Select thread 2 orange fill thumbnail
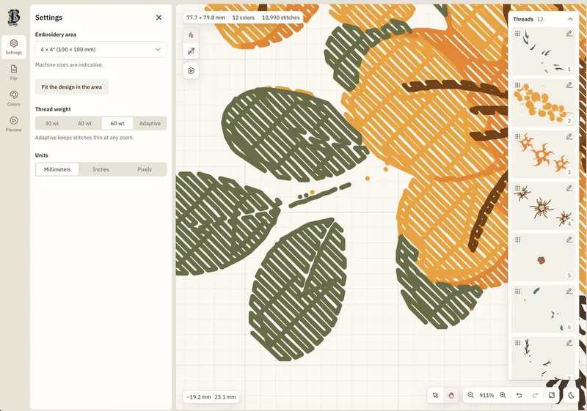 (x=543, y=103)
